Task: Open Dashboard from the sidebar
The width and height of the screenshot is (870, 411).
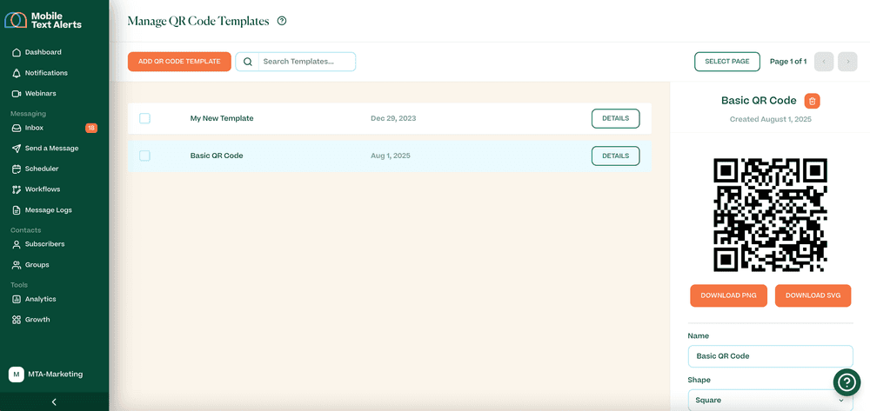Action: click(x=43, y=53)
